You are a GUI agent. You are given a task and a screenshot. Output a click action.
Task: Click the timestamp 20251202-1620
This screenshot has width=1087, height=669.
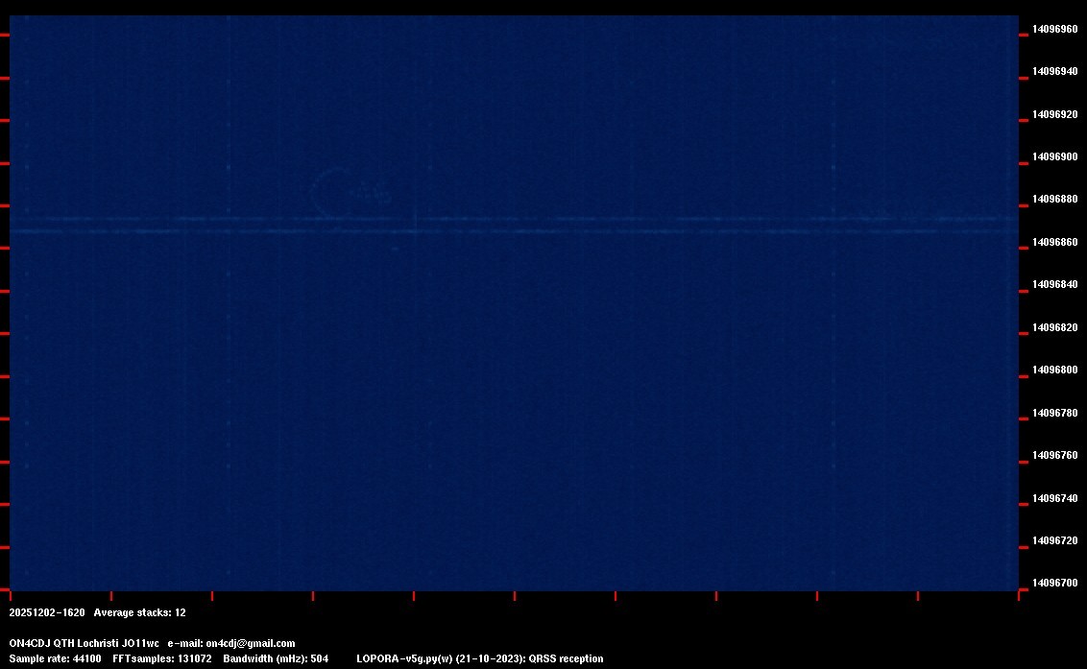[x=46, y=612]
